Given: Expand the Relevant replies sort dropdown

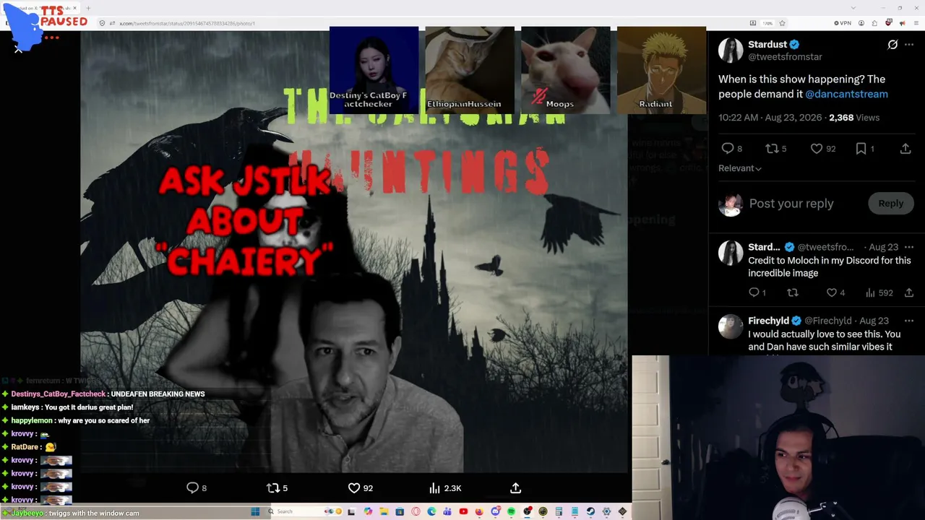Looking at the screenshot, I should [x=740, y=168].
